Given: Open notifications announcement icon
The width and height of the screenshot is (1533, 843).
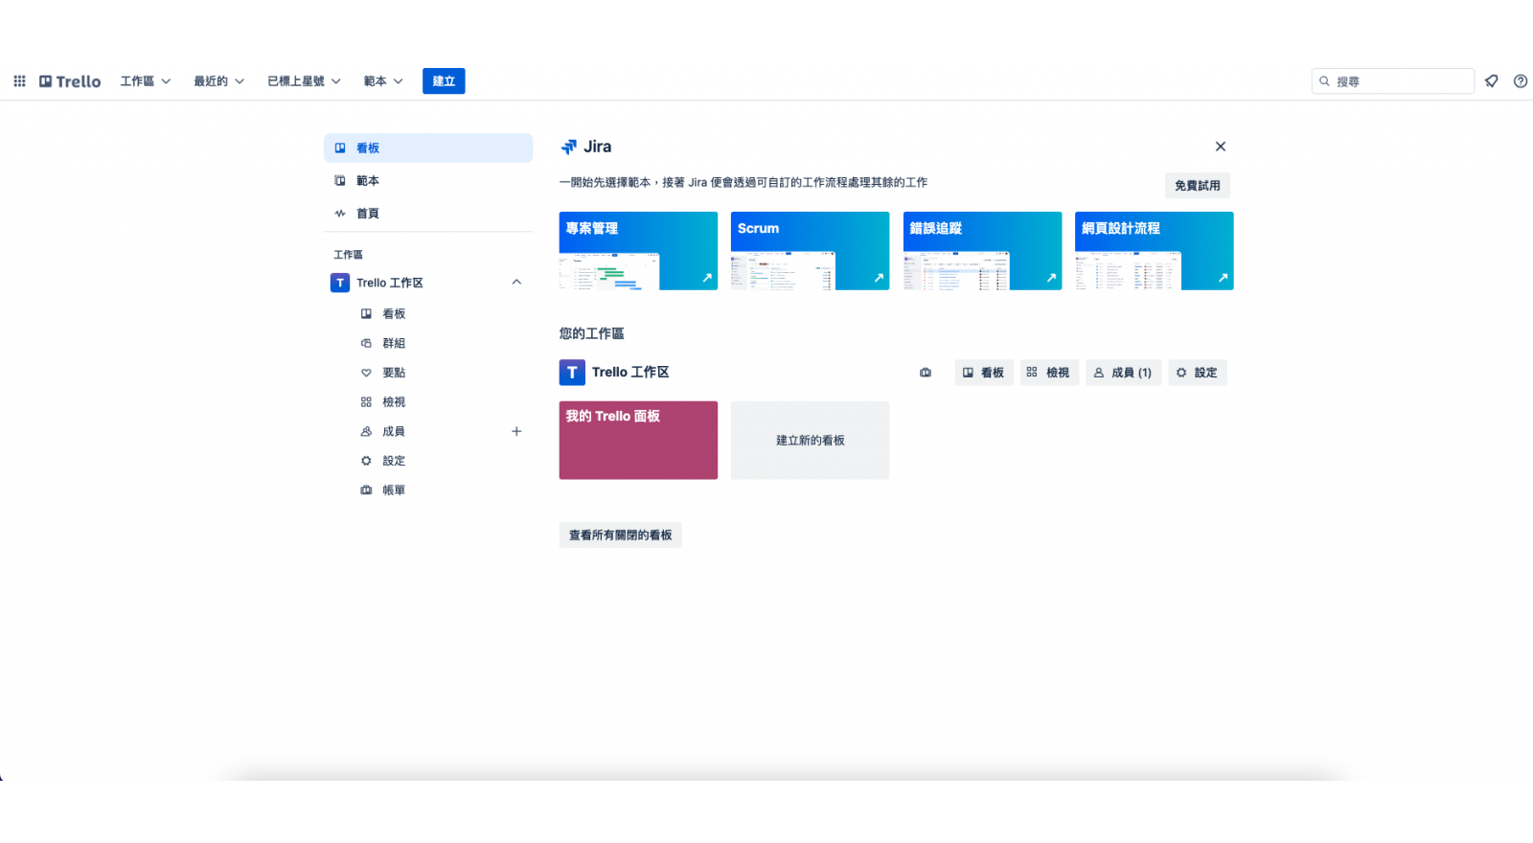Looking at the screenshot, I should [x=1492, y=81].
